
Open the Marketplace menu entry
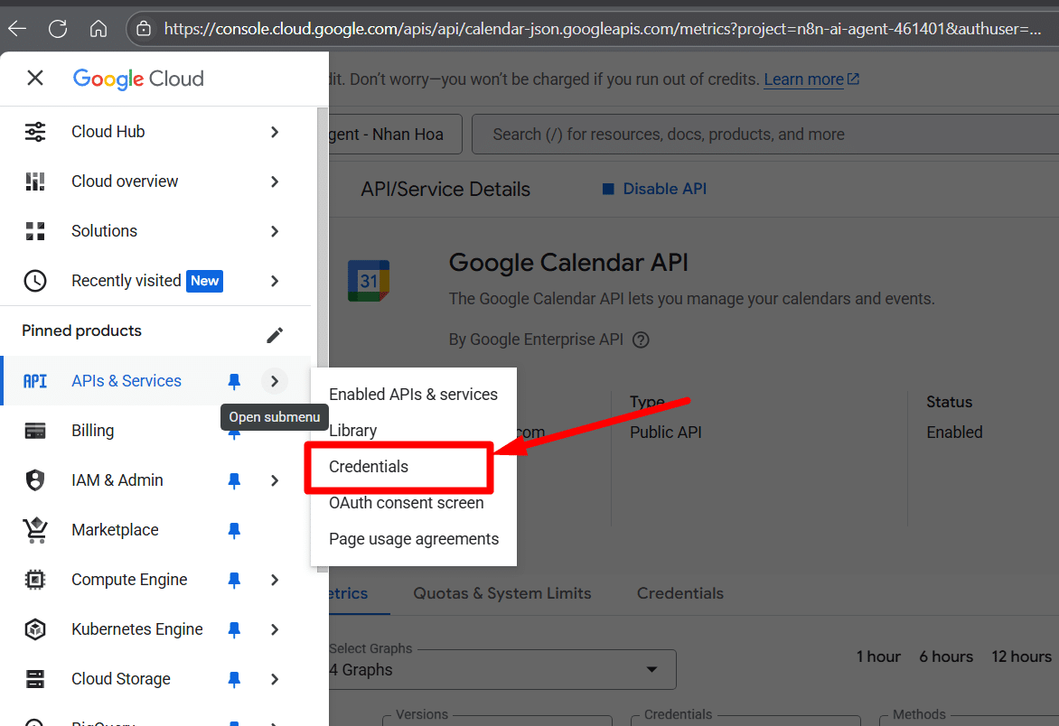115,530
